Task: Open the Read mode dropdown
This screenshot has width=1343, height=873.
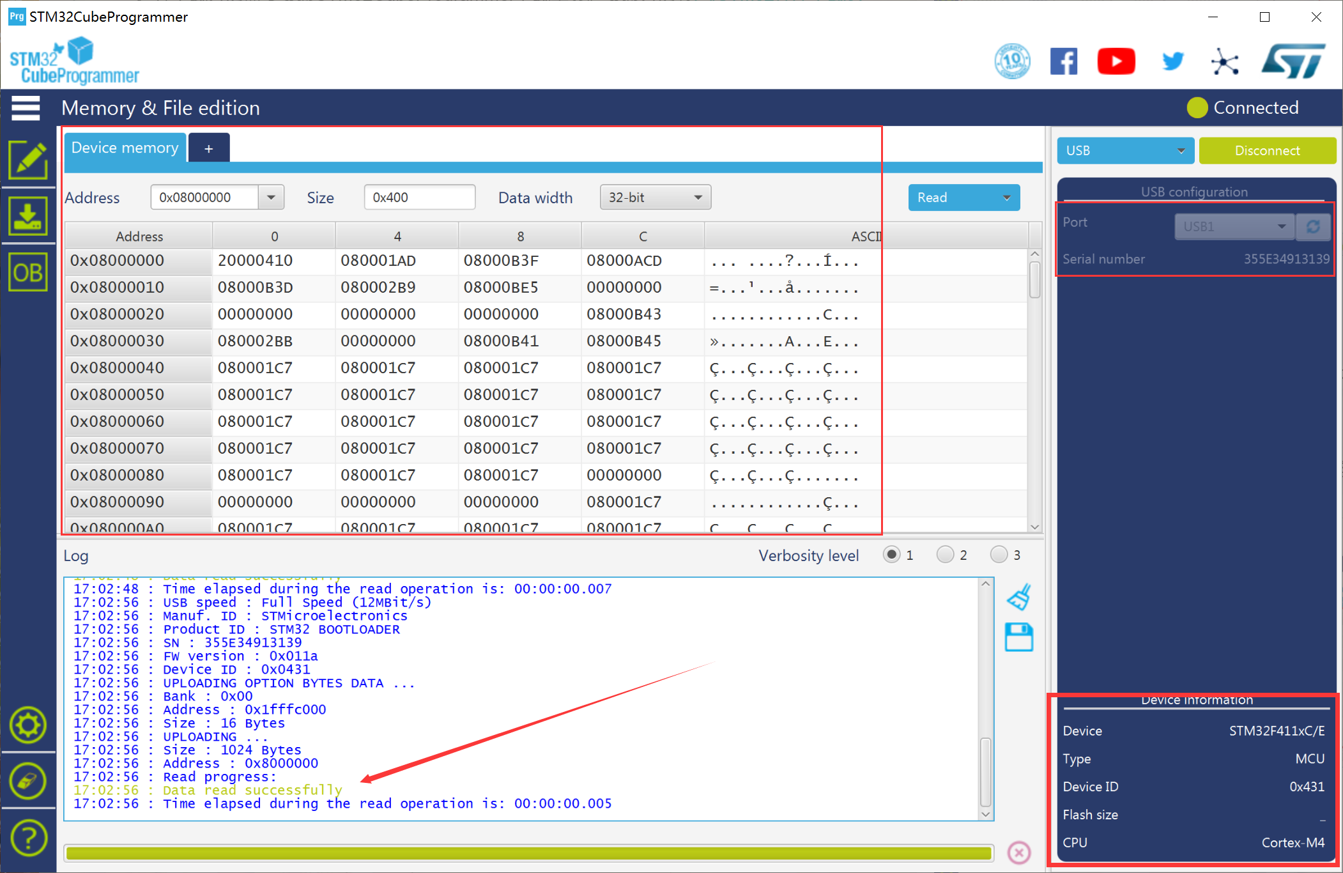Action: tap(1006, 197)
